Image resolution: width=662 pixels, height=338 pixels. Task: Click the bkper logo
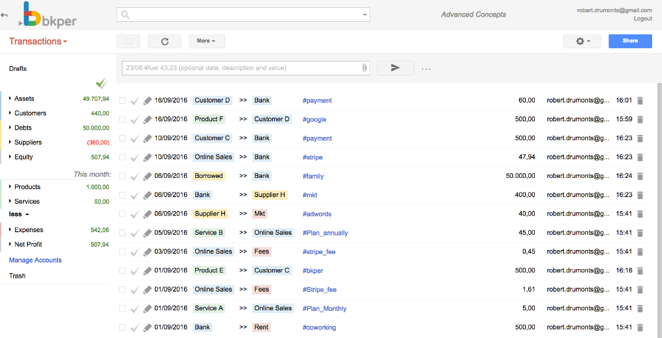(48, 15)
